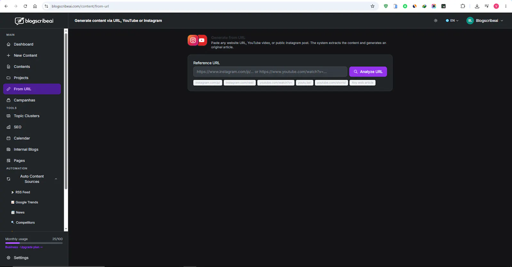Click the News newspaper icon
512x267 pixels.
(x=13, y=212)
